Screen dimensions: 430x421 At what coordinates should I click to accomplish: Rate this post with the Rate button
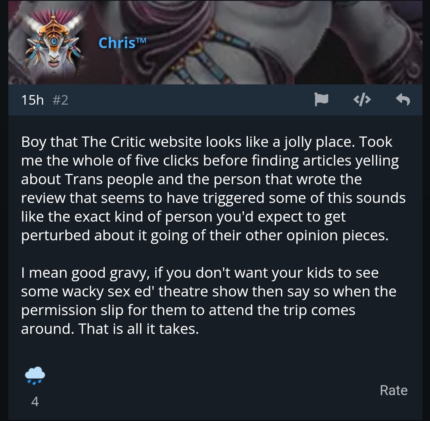pos(393,390)
